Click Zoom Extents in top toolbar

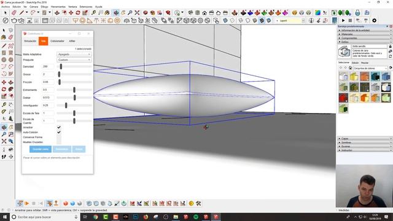pos(137,12)
